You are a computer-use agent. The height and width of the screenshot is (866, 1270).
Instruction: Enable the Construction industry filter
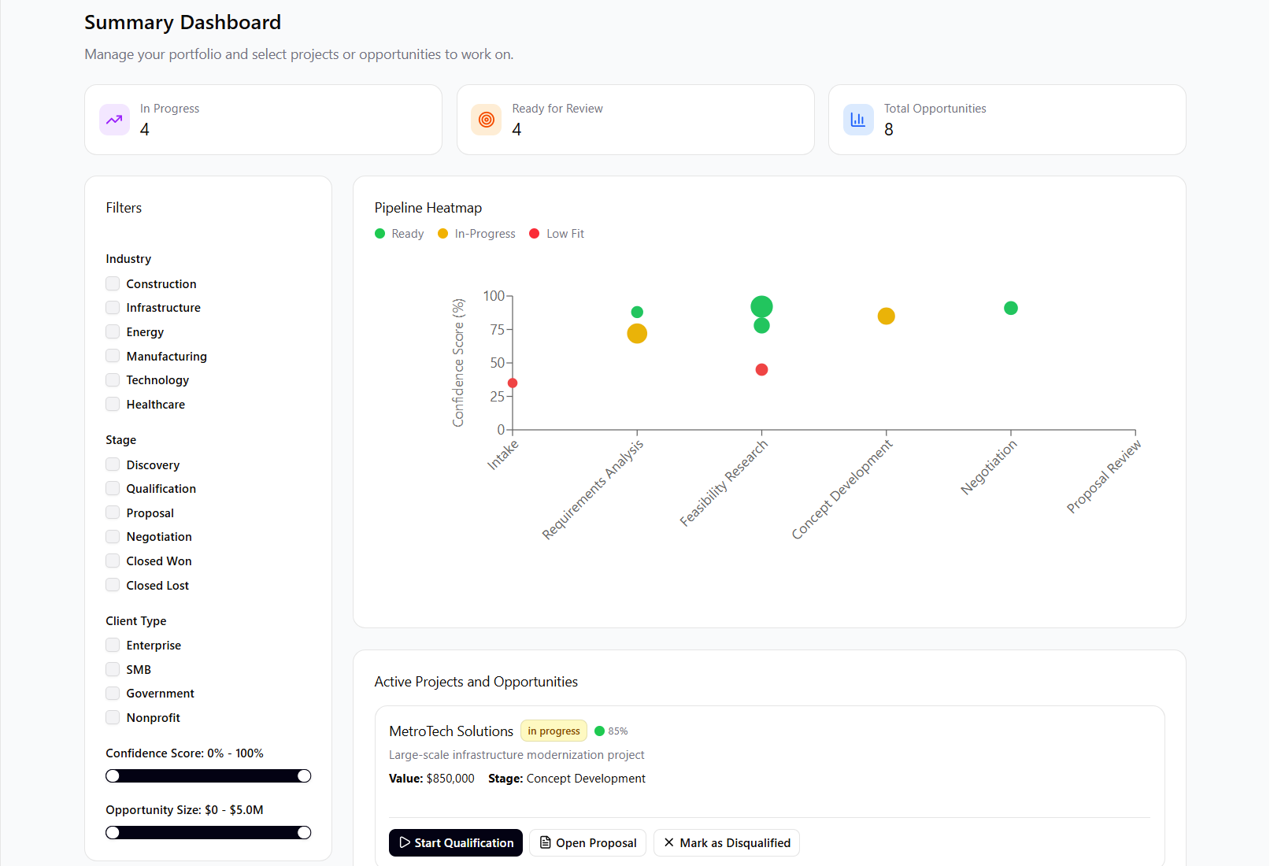click(x=113, y=283)
